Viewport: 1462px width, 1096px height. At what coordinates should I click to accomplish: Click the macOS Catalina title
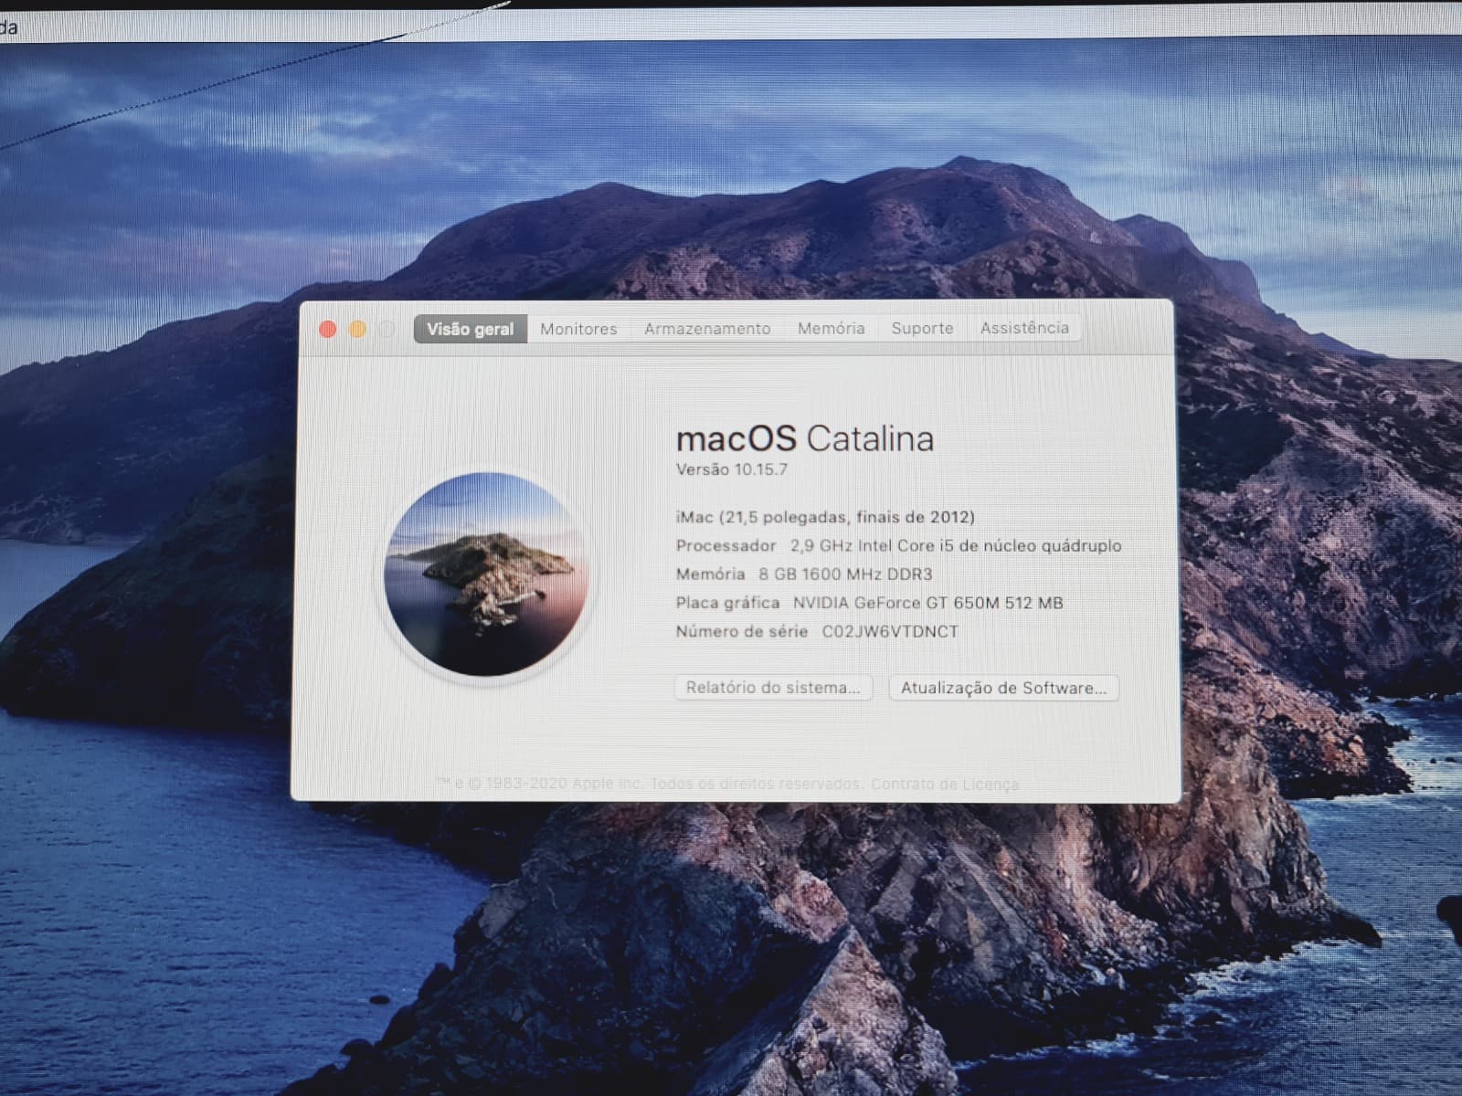coord(804,438)
